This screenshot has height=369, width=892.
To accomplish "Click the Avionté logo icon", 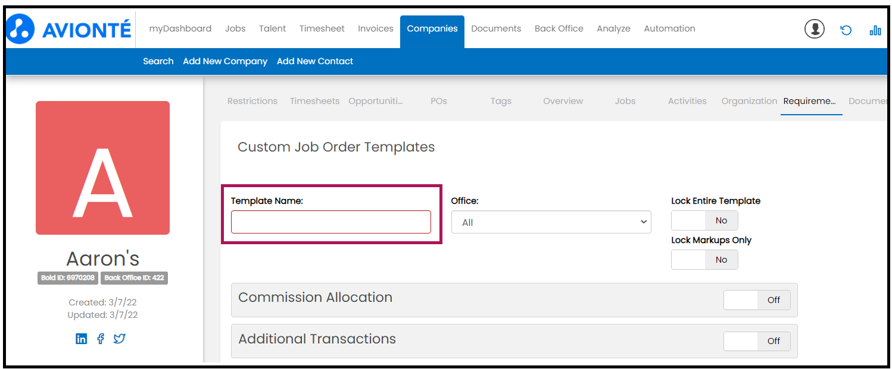I will tap(21, 29).
